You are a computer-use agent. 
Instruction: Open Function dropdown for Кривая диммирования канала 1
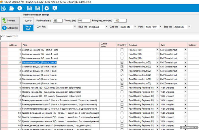coord(157,113)
